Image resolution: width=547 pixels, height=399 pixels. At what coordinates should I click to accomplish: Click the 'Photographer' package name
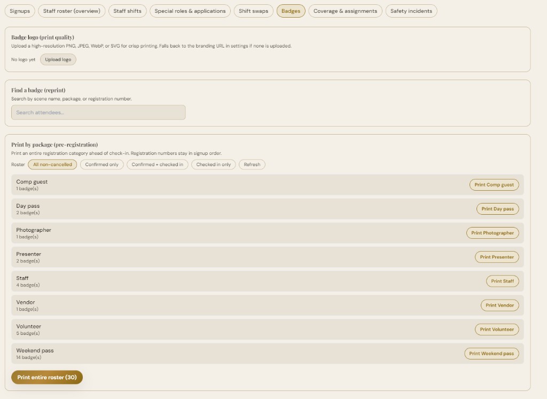[34, 230]
